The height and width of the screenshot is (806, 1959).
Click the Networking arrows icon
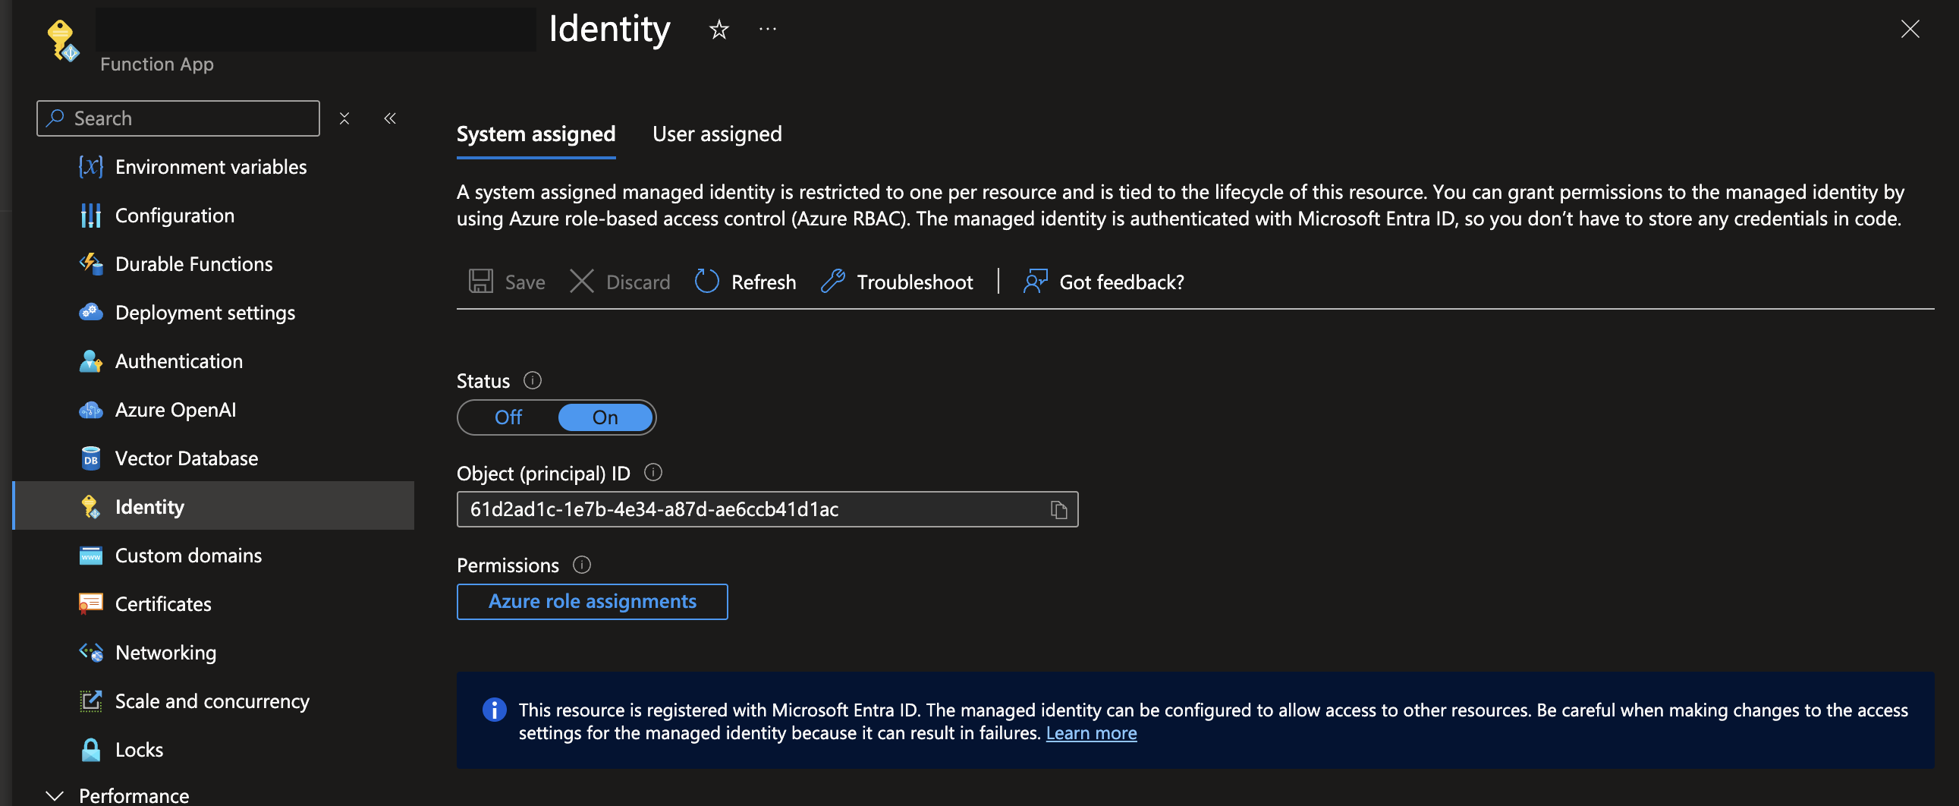tap(90, 653)
